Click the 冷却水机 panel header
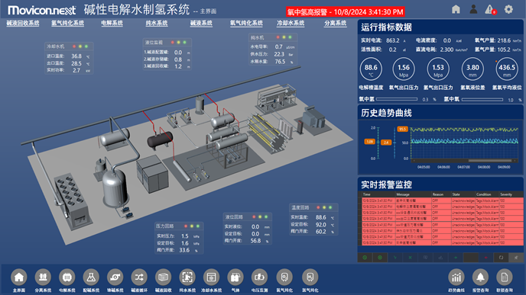This screenshot has height=295, width=526. tap(69, 46)
